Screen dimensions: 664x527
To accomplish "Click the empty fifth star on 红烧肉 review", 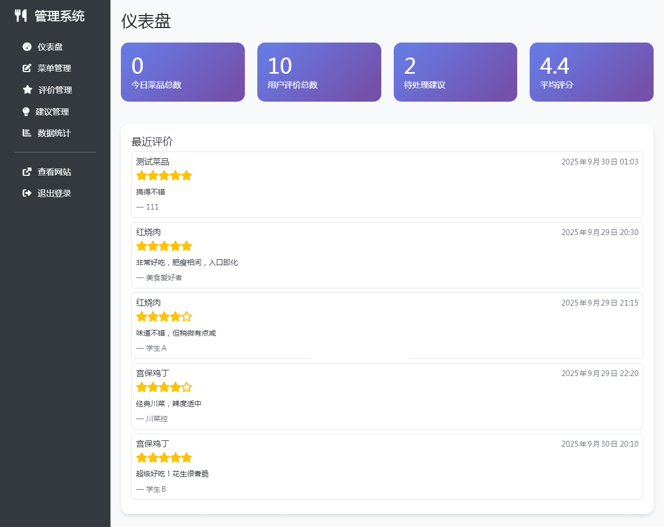I will coord(186,316).
